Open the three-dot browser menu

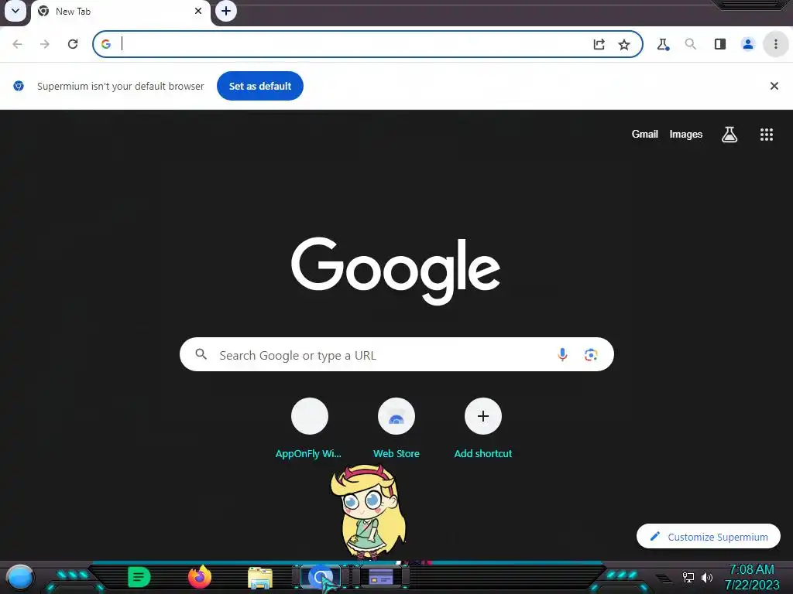tap(775, 44)
